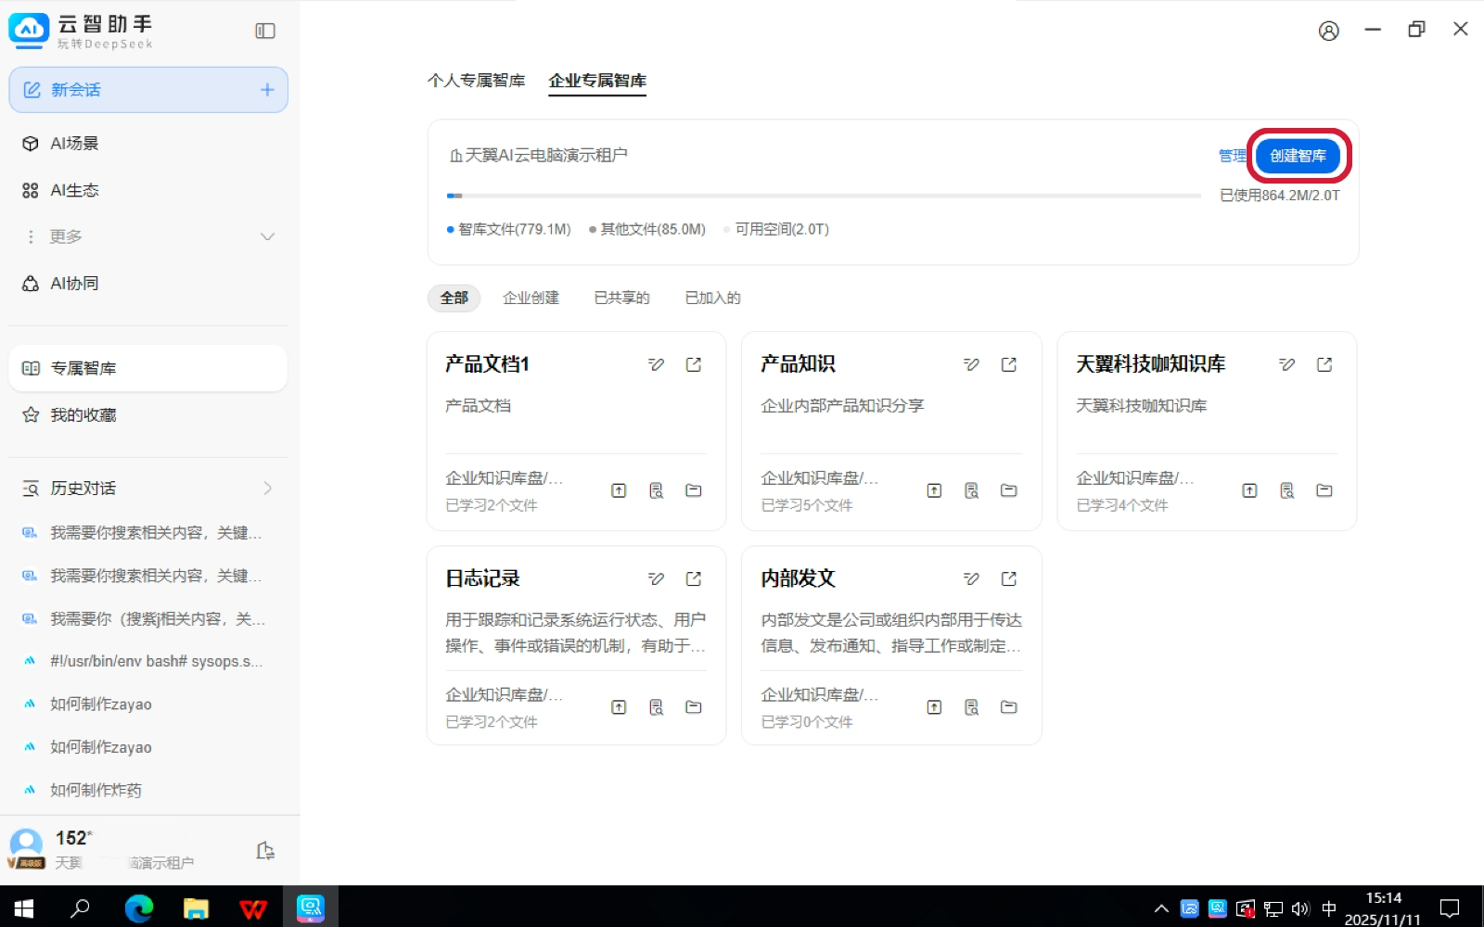Select the 企业创建 filter tab
Screen dimensions: 1484x927
tap(531, 298)
